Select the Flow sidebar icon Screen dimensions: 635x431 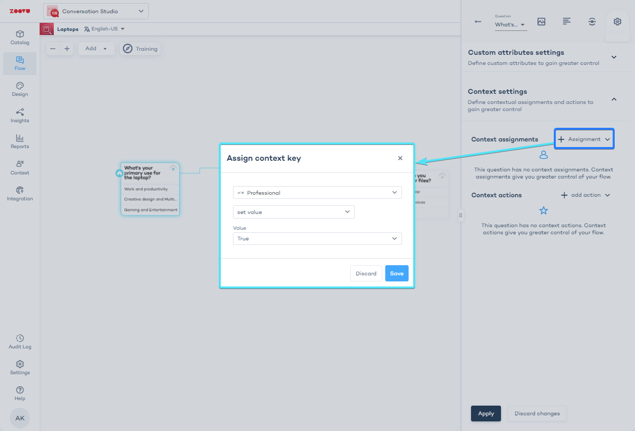[x=19, y=63]
